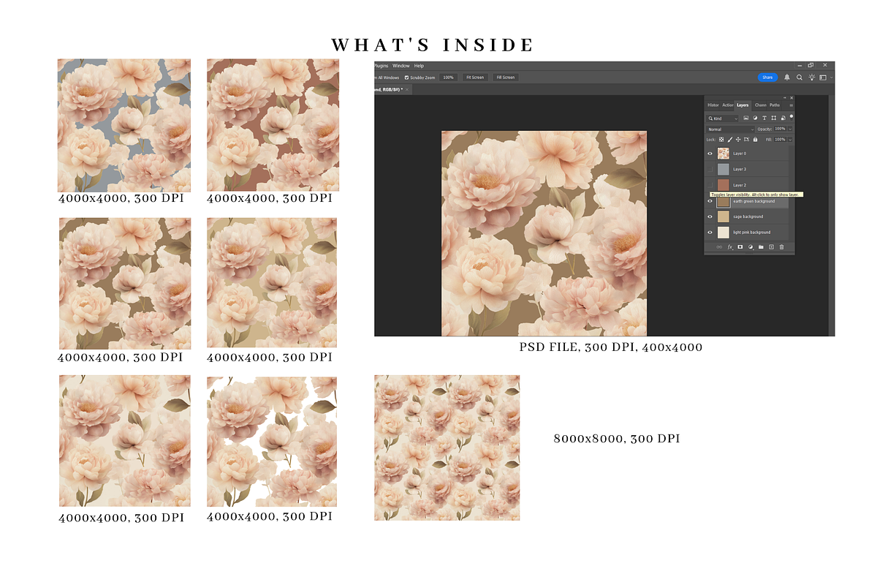The width and height of the screenshot is (877, 585).
Task: Create a new layer group
Action: (x=761, y=247)
